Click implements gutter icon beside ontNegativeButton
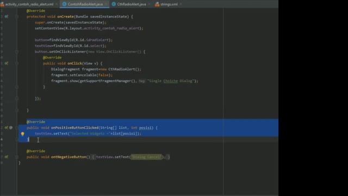The height and width of the screenshot is (196, 348). pyautogui.click(x=7, y=157)
